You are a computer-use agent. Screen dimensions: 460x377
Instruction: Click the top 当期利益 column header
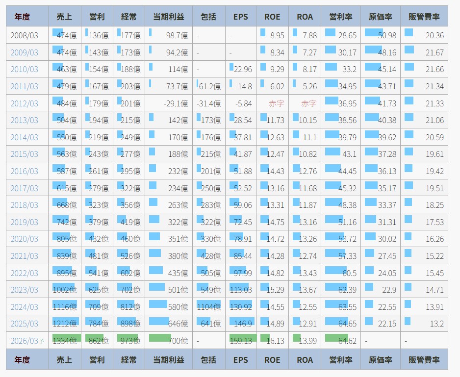[169, 17]
